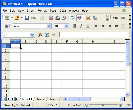
Task: Zoom in with plus button
Action: (120, 105)
